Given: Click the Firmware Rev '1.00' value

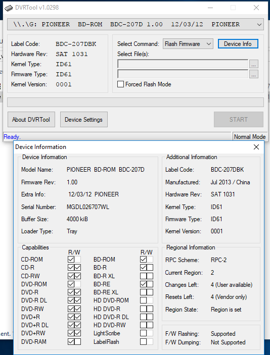Looking at the screenshot, I should pyautogui.click(x=72, y=182).
